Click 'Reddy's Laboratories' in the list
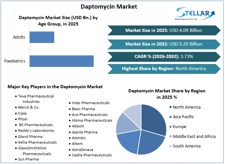Image resolution: width=225 pixels, height=164 pixels. click(x=36, y=131)
